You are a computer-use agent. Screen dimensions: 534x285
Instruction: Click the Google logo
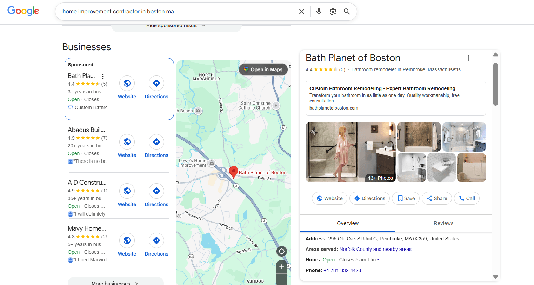(23, 11)
